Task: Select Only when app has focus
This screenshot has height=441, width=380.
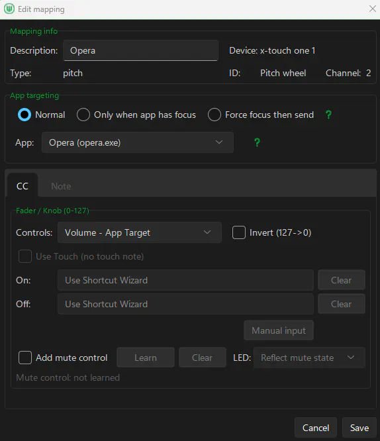Action: 83,115
